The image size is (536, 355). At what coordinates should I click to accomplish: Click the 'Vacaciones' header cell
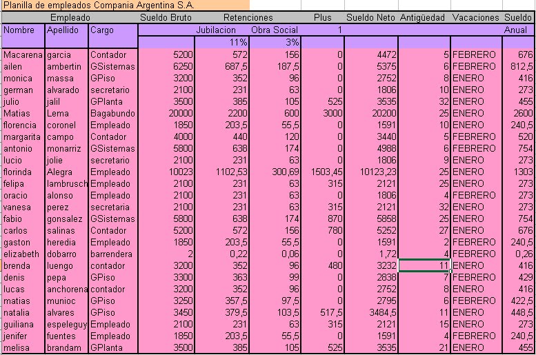[x=476, y=17]
